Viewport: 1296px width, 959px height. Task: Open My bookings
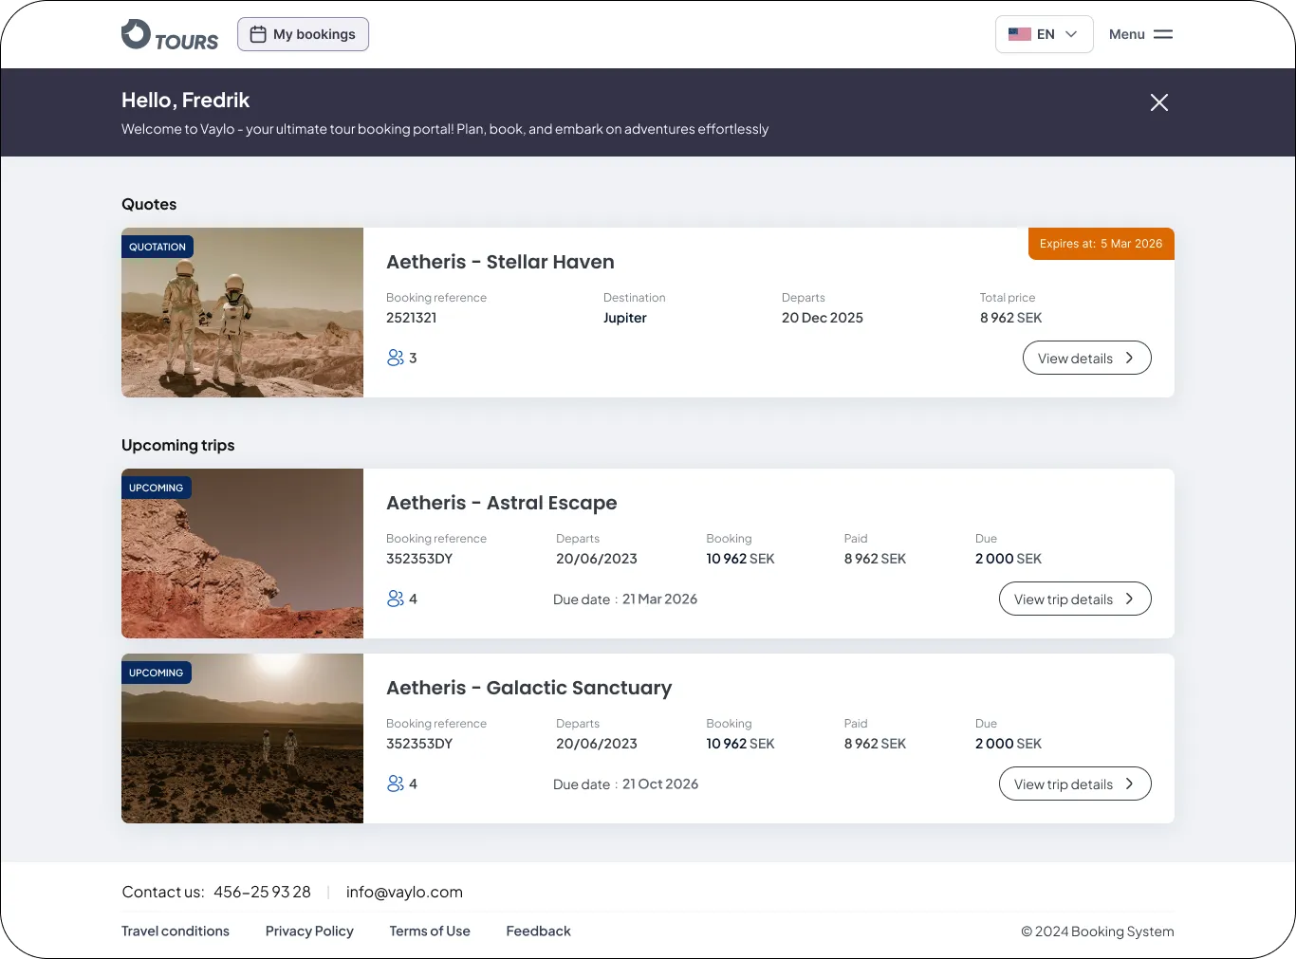303,33
